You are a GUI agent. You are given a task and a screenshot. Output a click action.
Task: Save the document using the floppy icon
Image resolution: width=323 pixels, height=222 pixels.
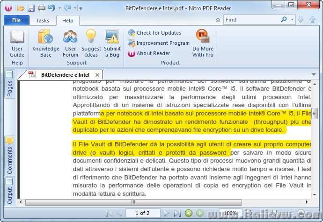point(31,8)
